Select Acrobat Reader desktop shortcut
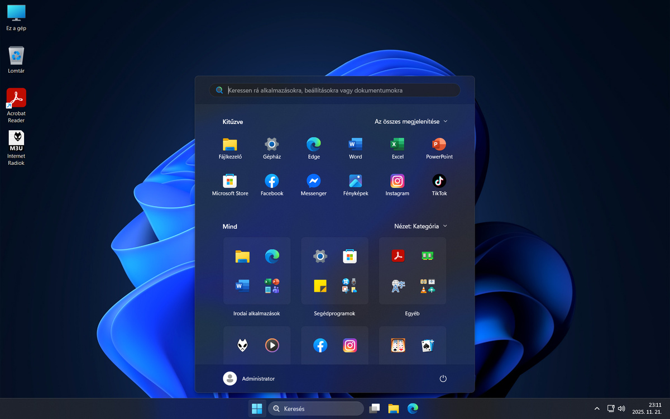670x419 pixels. click(x=16, y=106)
